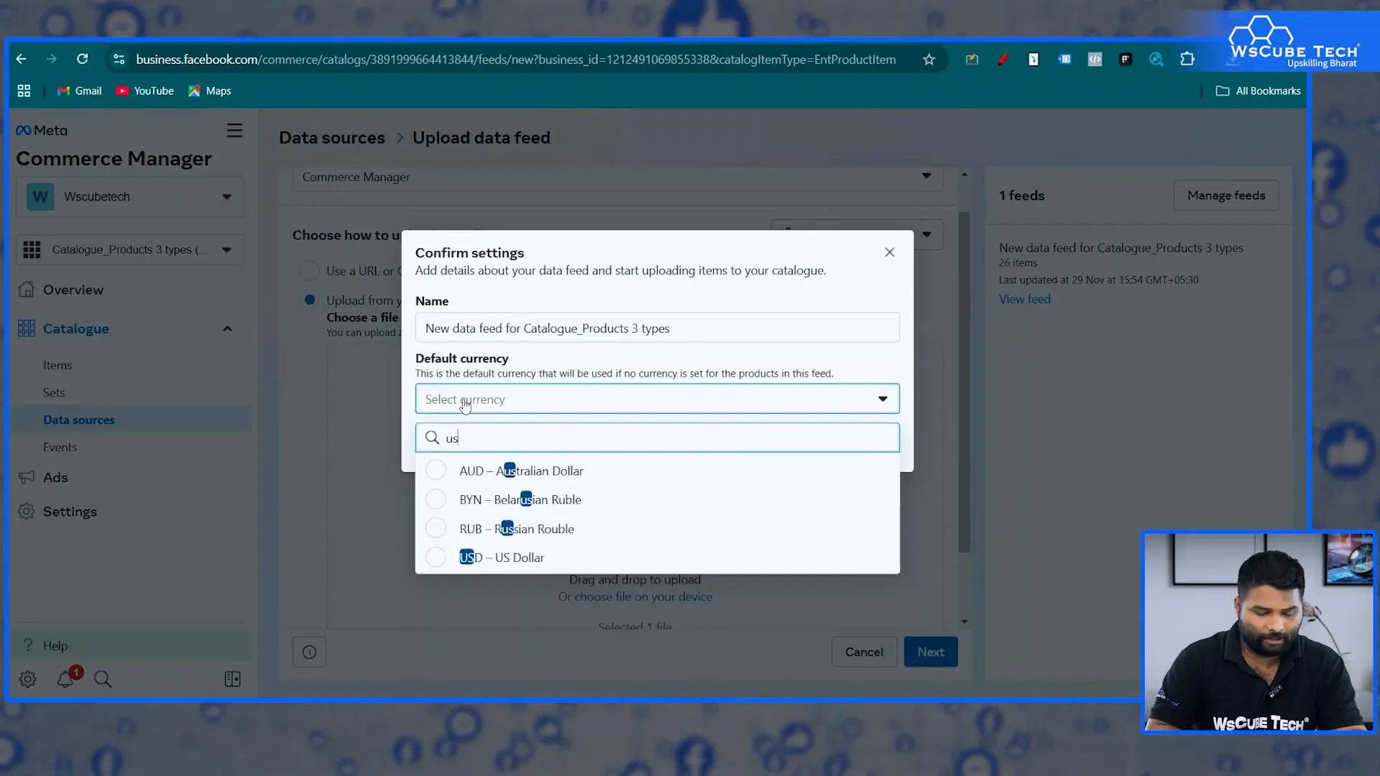Click the currency search field
Image resolution: width=1380 pixels, height=776 pixels.
tap(657, 438)
